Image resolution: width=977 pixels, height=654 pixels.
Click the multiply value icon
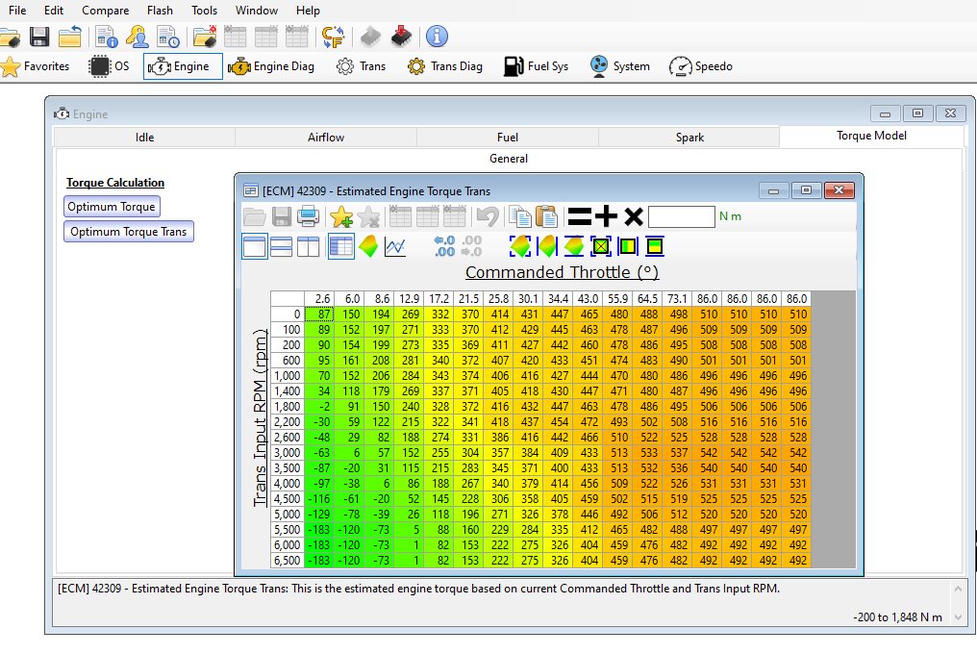(x=633, y=216)
